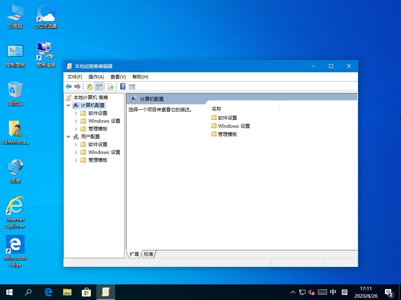
Task: Expand the 用户配置 Windows 设置 node
Action: point(76,152)
